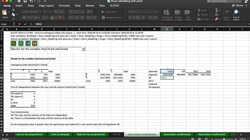The height and width of the screenshot is (140, 250).
Task: Click the Search Sheet field
Action: coord(224,1)
